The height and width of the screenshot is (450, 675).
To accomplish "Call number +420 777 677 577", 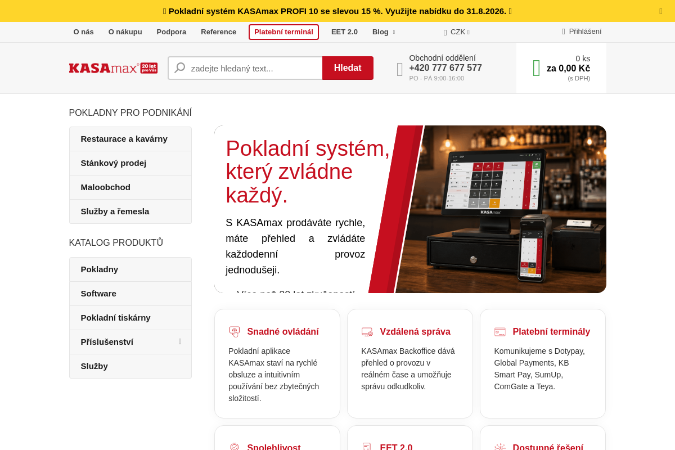I will point(445,68).
